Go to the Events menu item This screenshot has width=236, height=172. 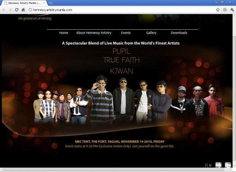tap(126, 33)
